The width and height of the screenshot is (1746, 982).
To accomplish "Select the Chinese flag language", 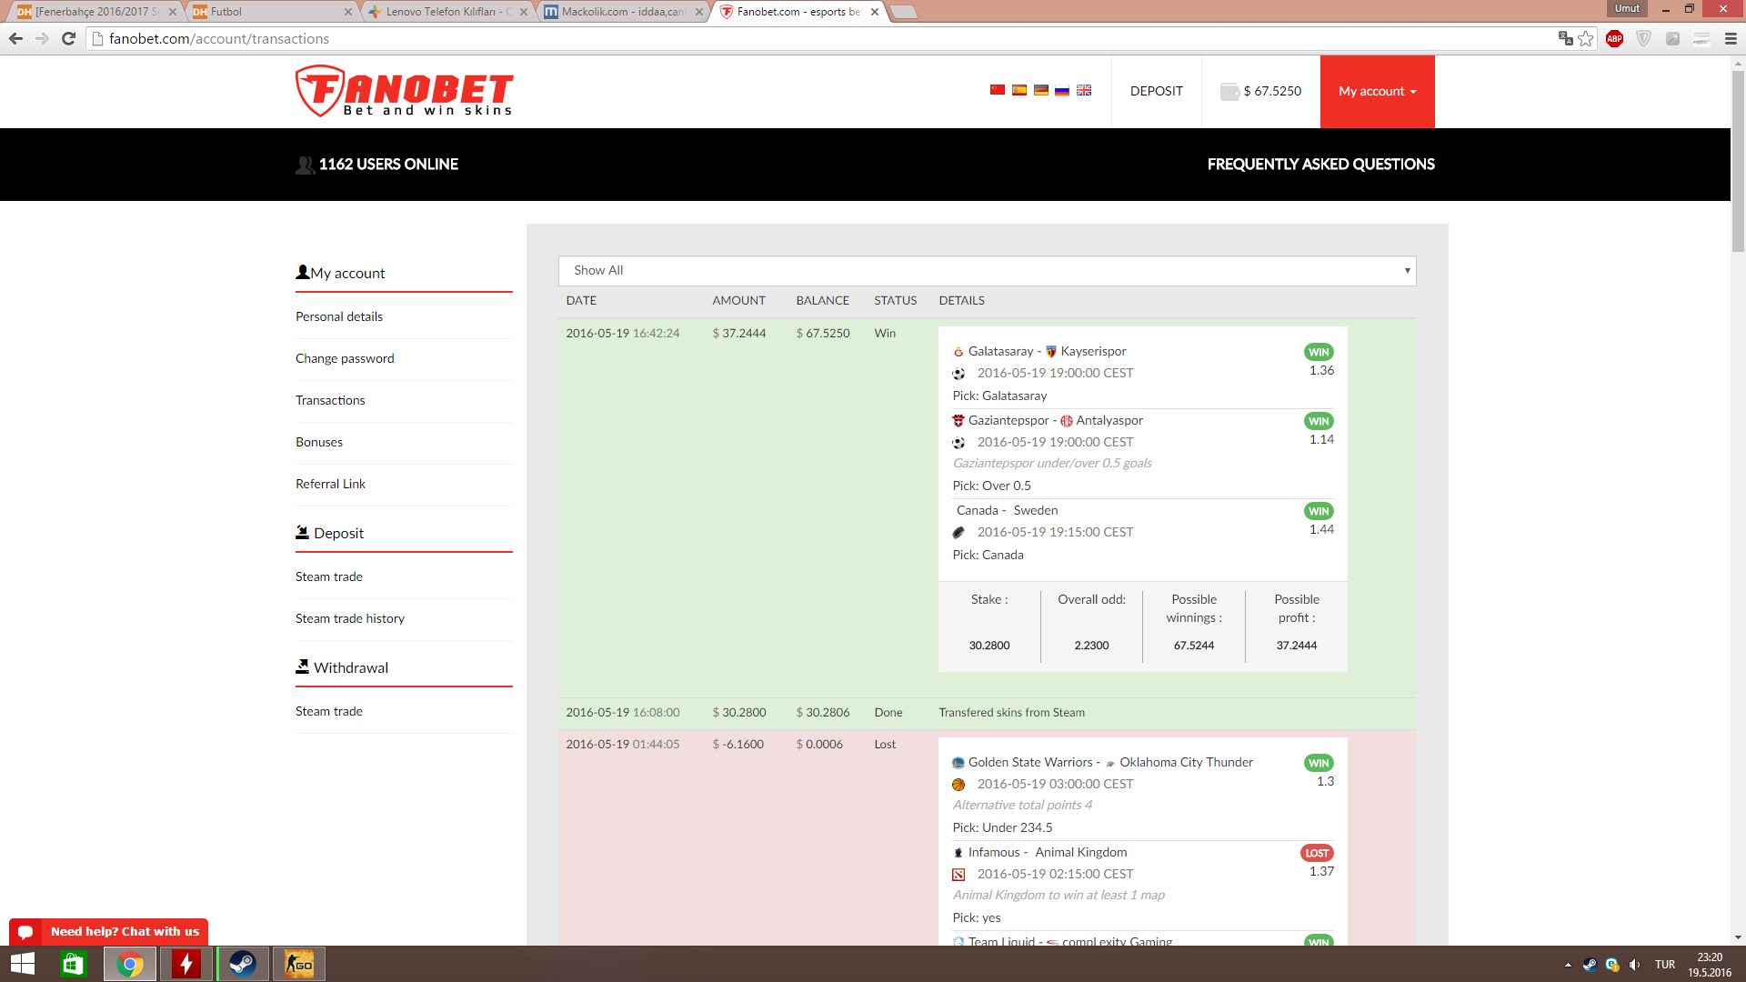I will pyautogui.click(x=998, y=90).
